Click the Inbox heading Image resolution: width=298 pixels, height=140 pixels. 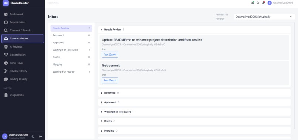tap(53, 17)
